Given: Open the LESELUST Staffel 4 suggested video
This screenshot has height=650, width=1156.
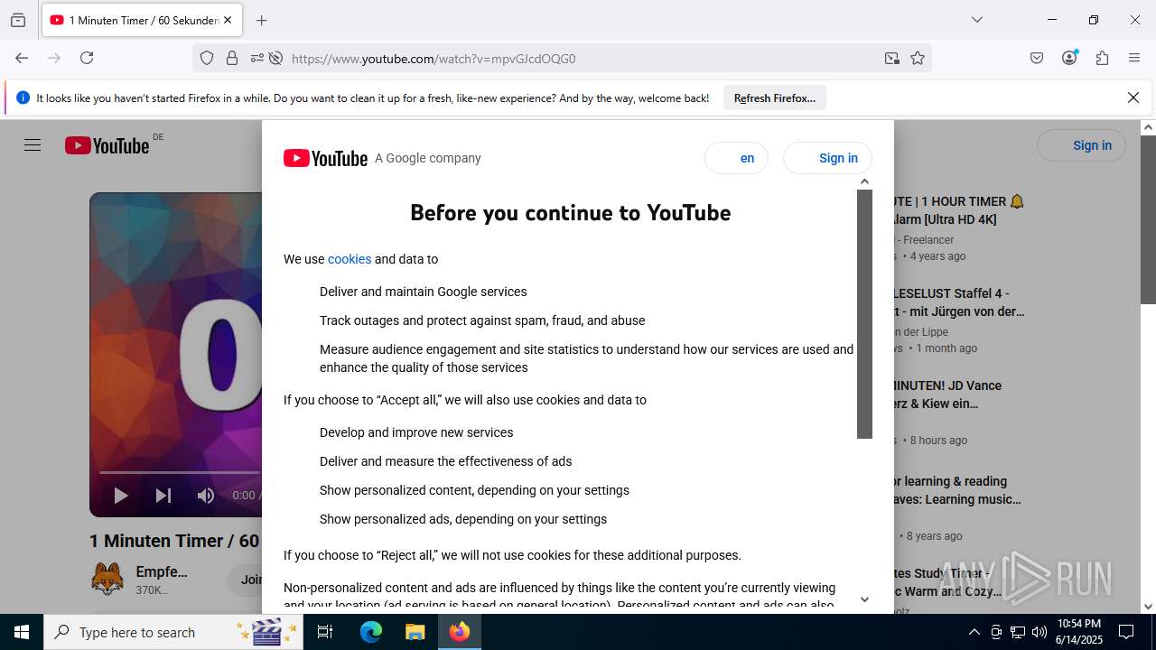Looking at the screenshot, I should pyautogui.click(x=958, y=302).
